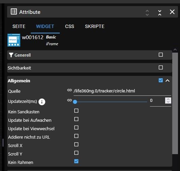Uncheck the Kein Rahmen checkbox
This screenshot has width=180, height=171.
[76, 161]
